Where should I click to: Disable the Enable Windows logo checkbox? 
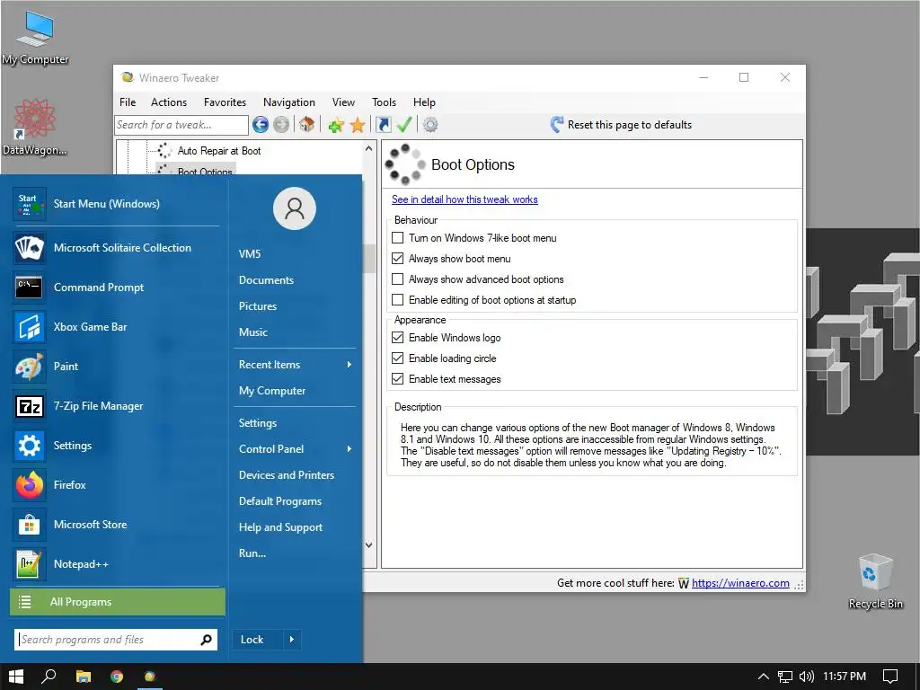[x=398, y=338]
